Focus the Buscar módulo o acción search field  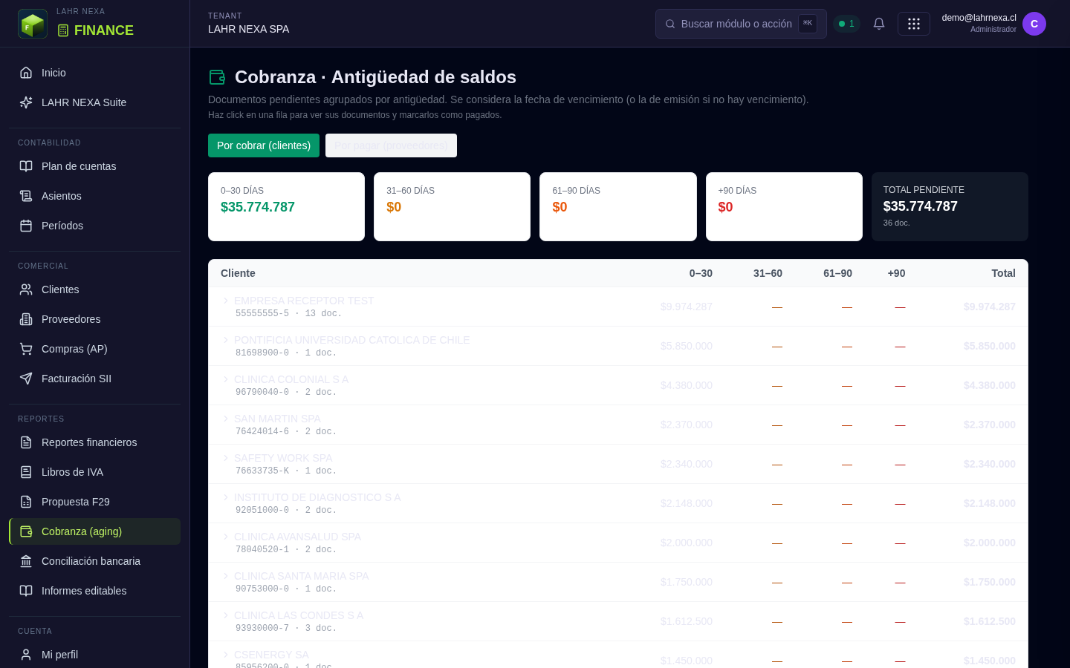tap(741, 24)
